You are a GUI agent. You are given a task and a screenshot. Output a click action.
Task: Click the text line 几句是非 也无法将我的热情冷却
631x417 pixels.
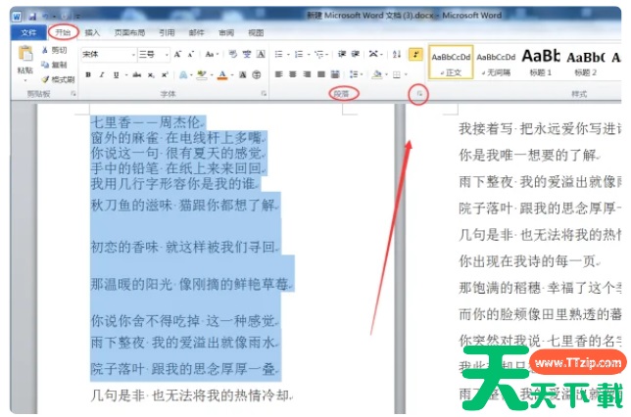click(191, 395)
